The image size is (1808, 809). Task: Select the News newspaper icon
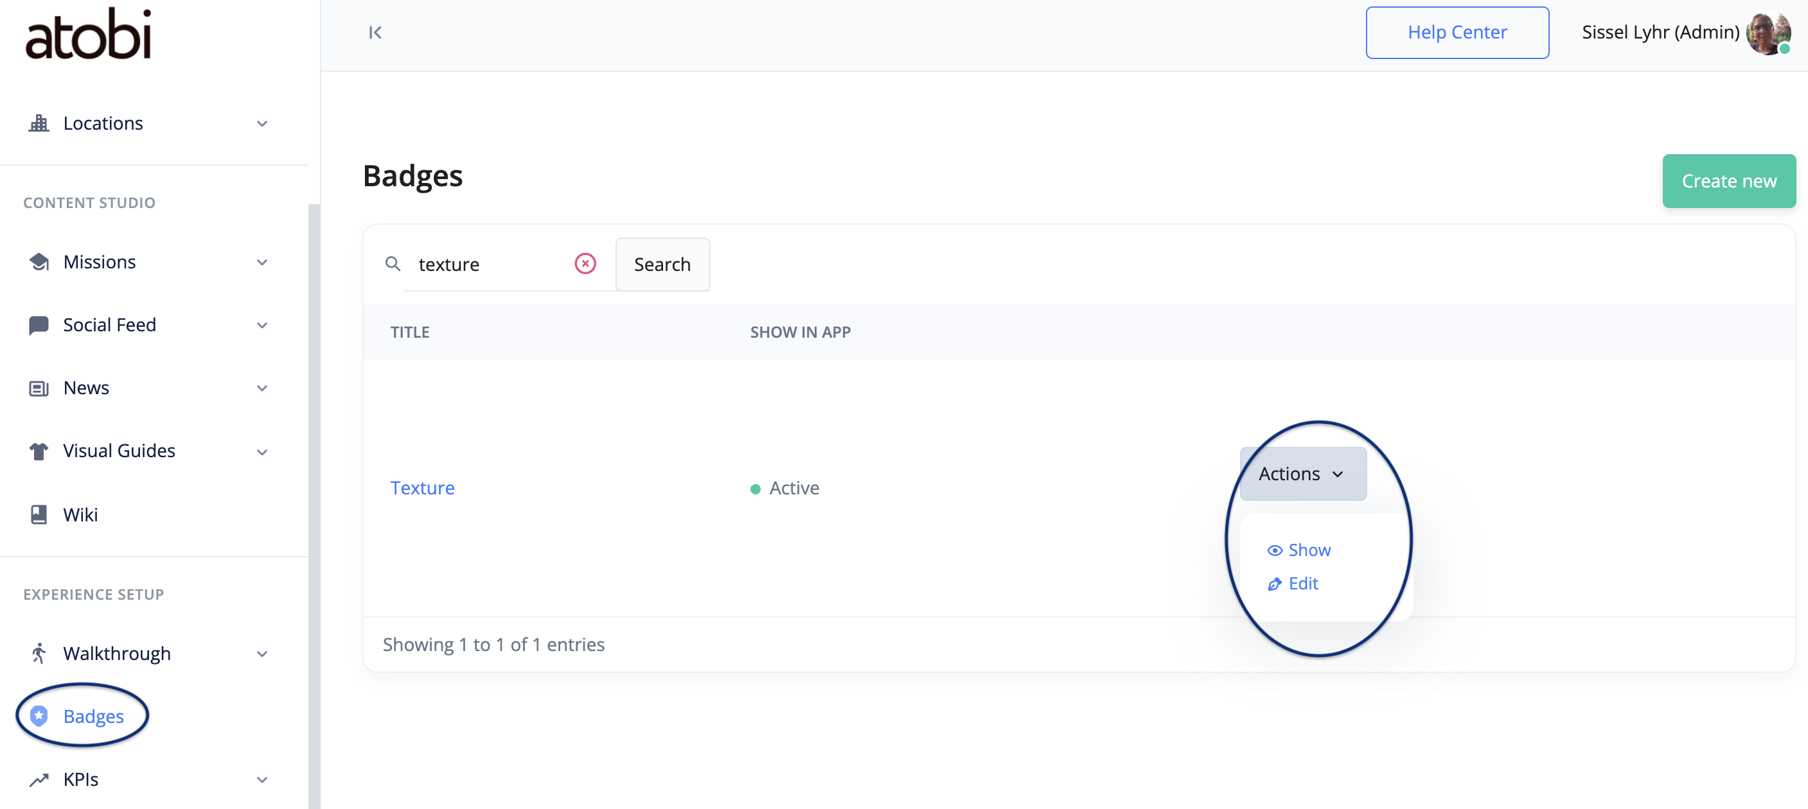pyautogui.click(x=39, y=387)
